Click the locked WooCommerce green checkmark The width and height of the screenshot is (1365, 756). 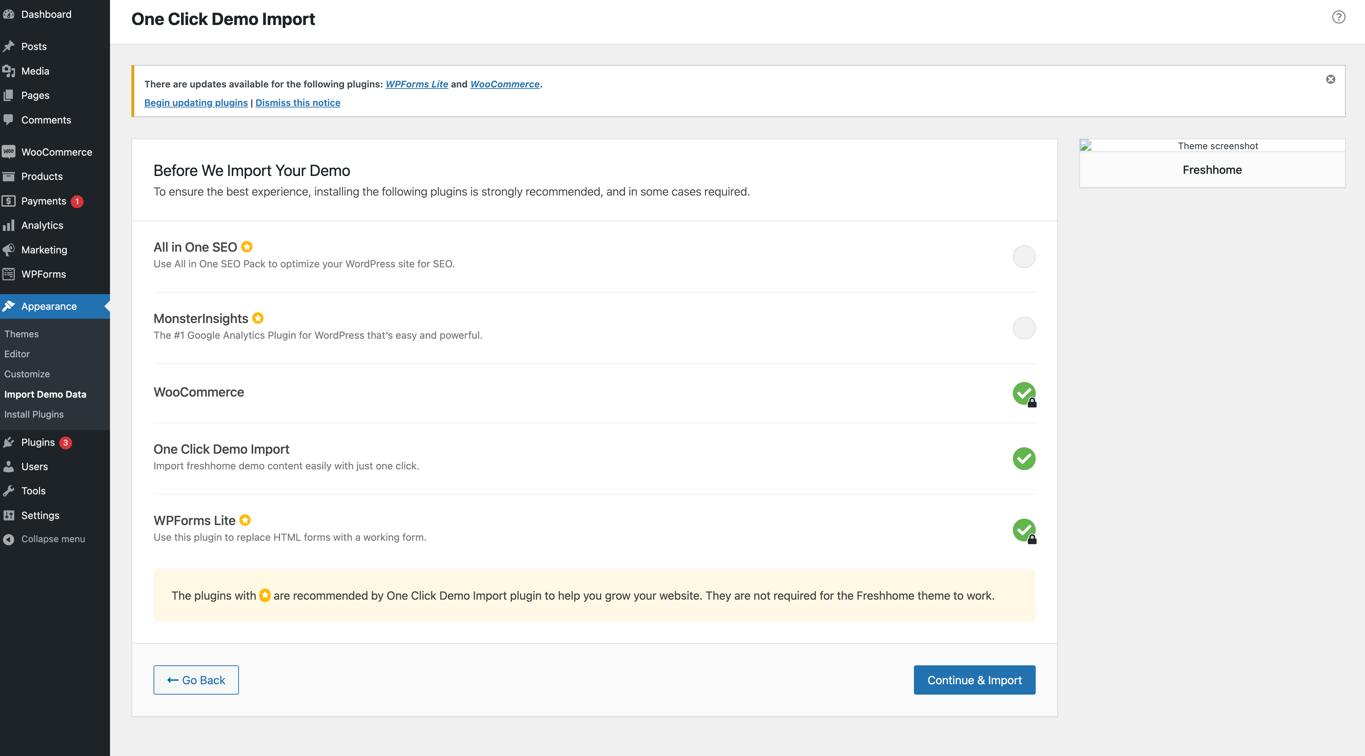[x=1024, y=394]
